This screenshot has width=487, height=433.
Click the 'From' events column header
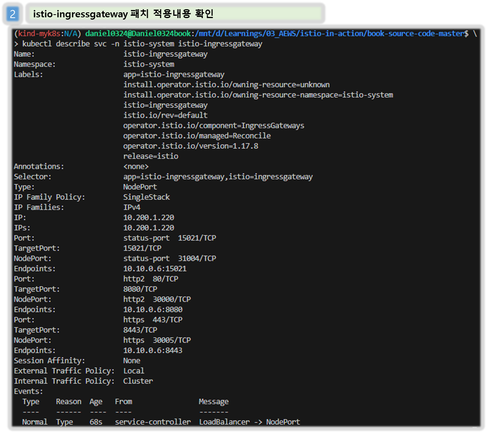(x=123, y=401)
